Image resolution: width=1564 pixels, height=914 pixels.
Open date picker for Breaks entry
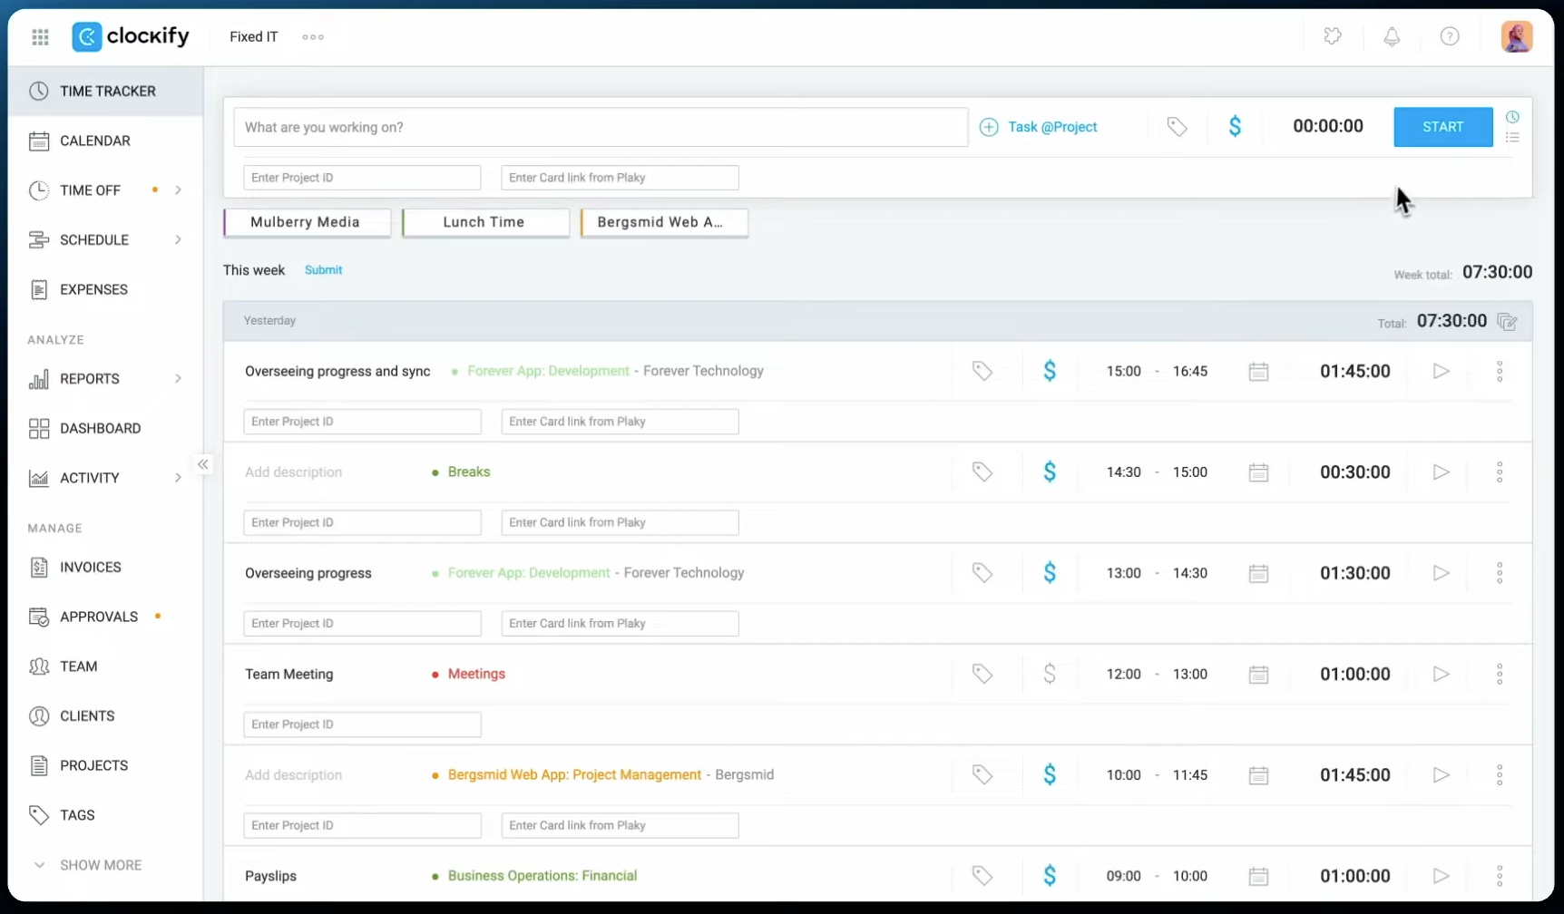[1258, 472]
